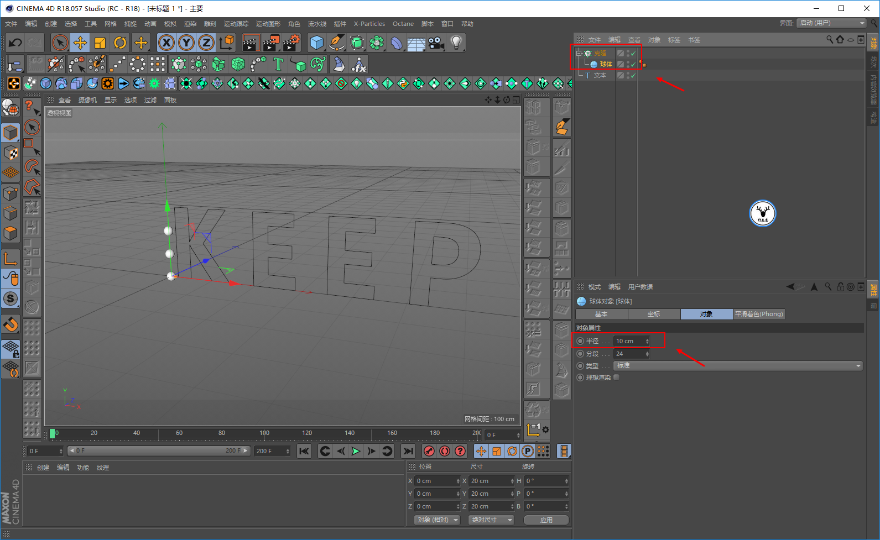Click the Undo arrow icon
880x540 pixels.
pos(15,43)
